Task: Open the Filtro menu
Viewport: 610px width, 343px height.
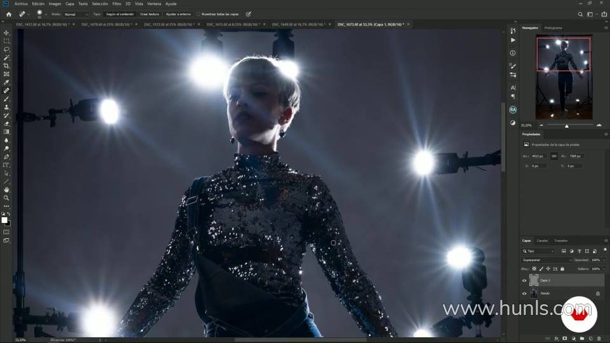Action: [x=116, y=4]
